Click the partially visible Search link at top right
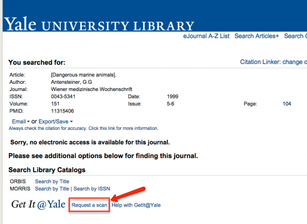The height and width of the screenshot is (224, 307). (x=295, y=36)
